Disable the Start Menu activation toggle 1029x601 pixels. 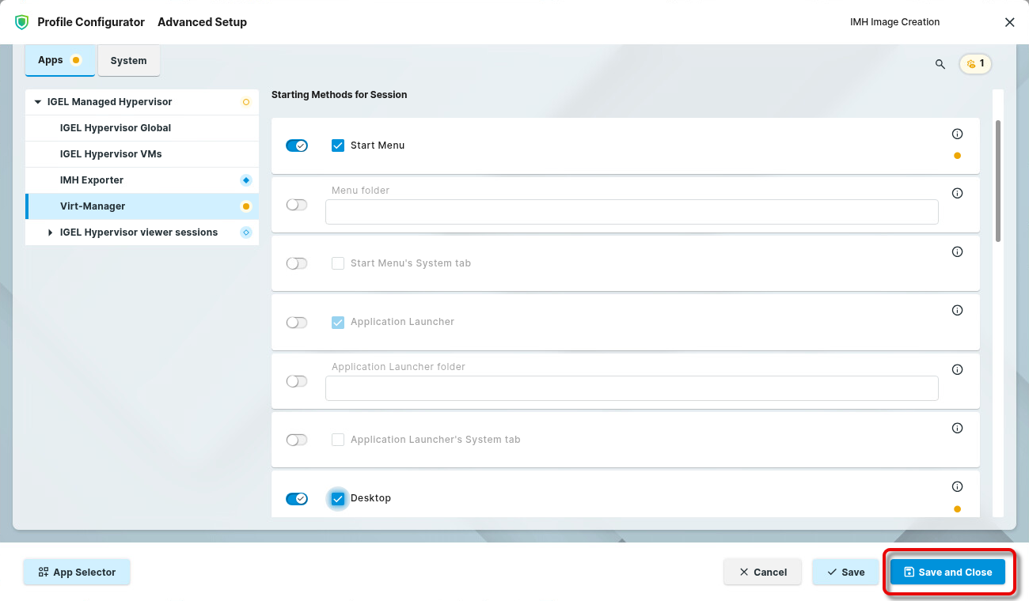pos(297,146)
